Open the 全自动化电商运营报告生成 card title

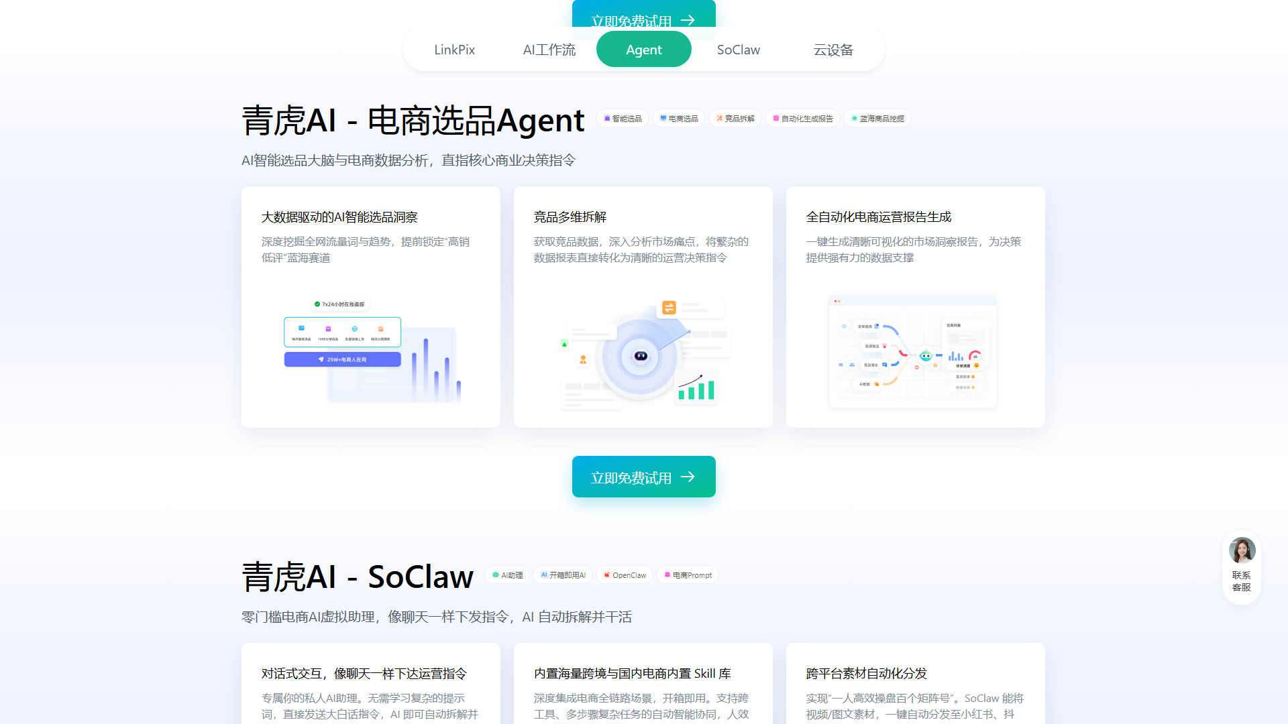click(879, 217)
